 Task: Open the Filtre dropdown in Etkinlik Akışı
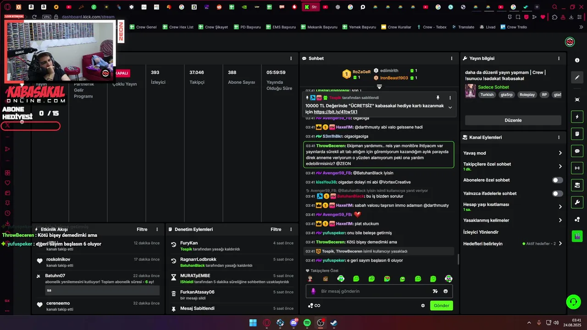(142, 229)
